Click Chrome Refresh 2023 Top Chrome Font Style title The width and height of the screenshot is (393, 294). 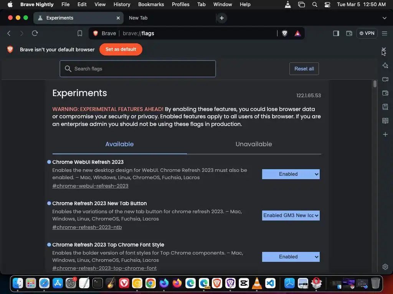point(108,245)
